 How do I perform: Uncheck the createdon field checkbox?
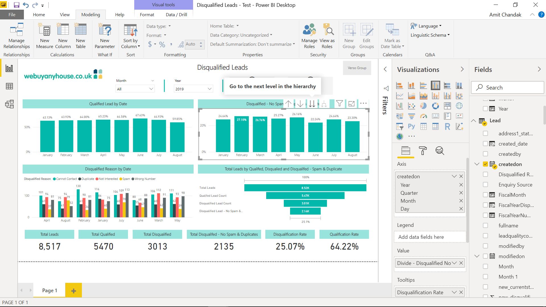pos(485,164)
